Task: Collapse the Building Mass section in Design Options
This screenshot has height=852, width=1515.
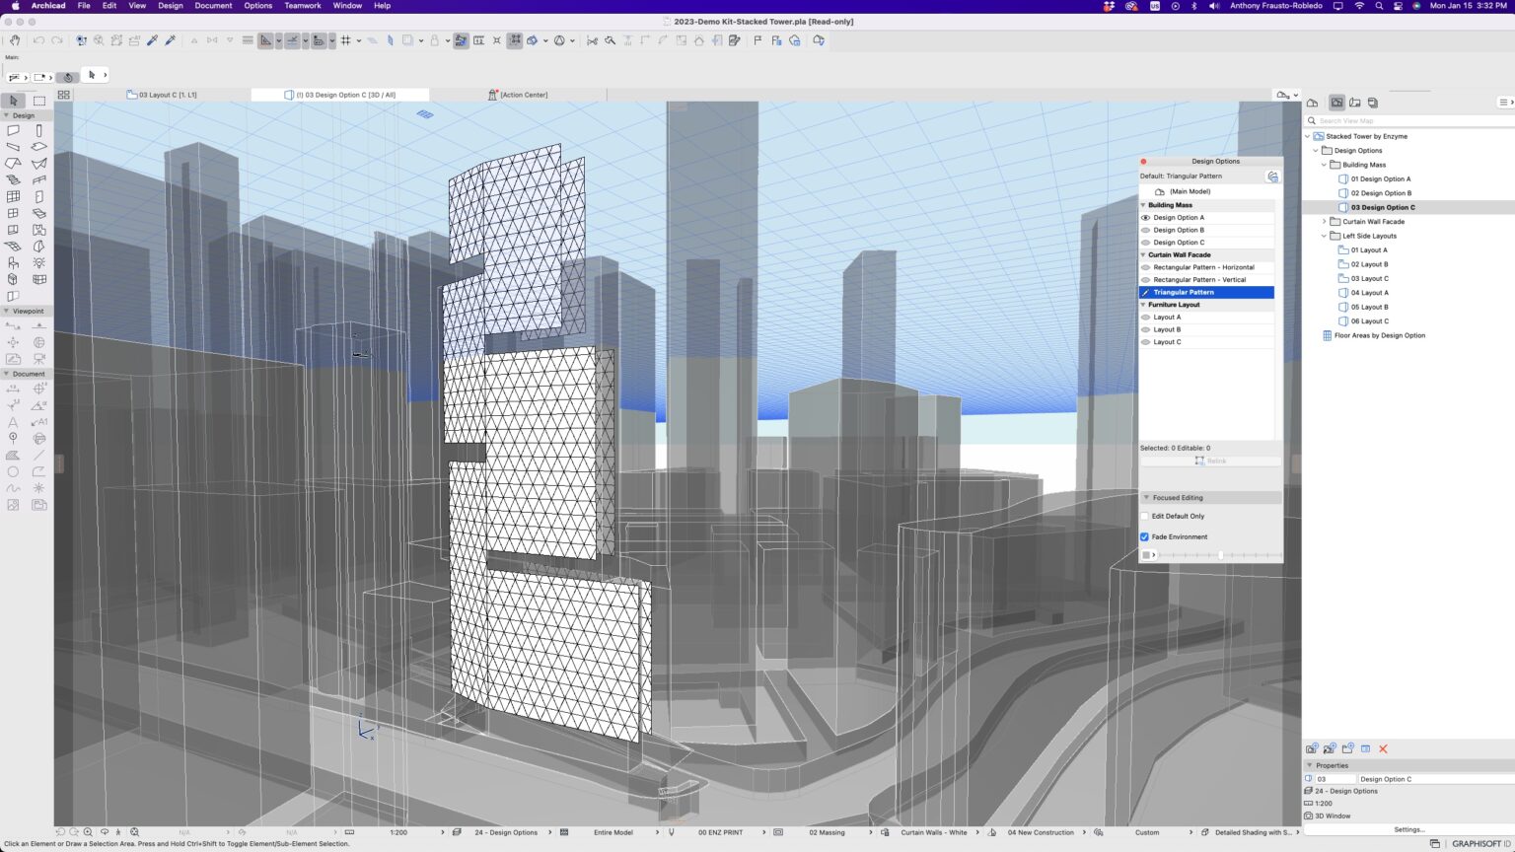Action: [1145, 204]
